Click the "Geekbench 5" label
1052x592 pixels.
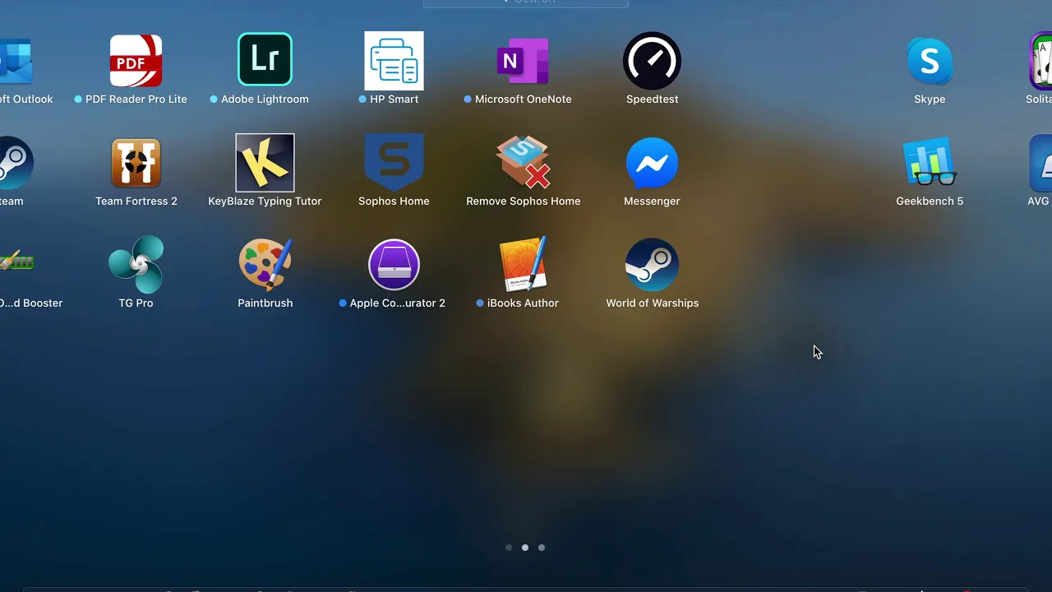[x=930, y=201]
